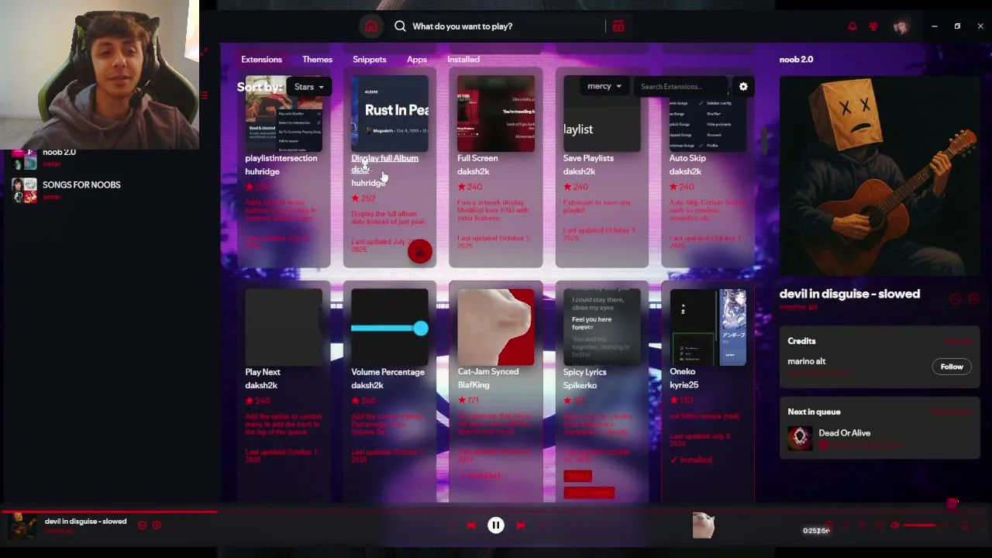The image size is (992, 558).
Task: Skip to the previous track
Action: point(471,525)
